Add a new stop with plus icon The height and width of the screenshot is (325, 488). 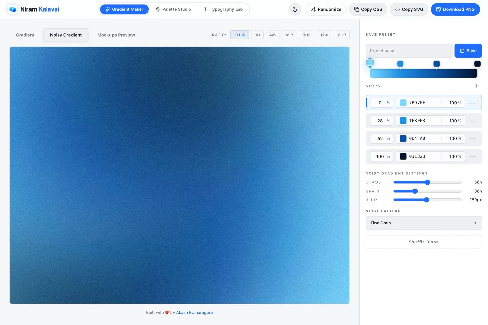[x=477, y=86]
